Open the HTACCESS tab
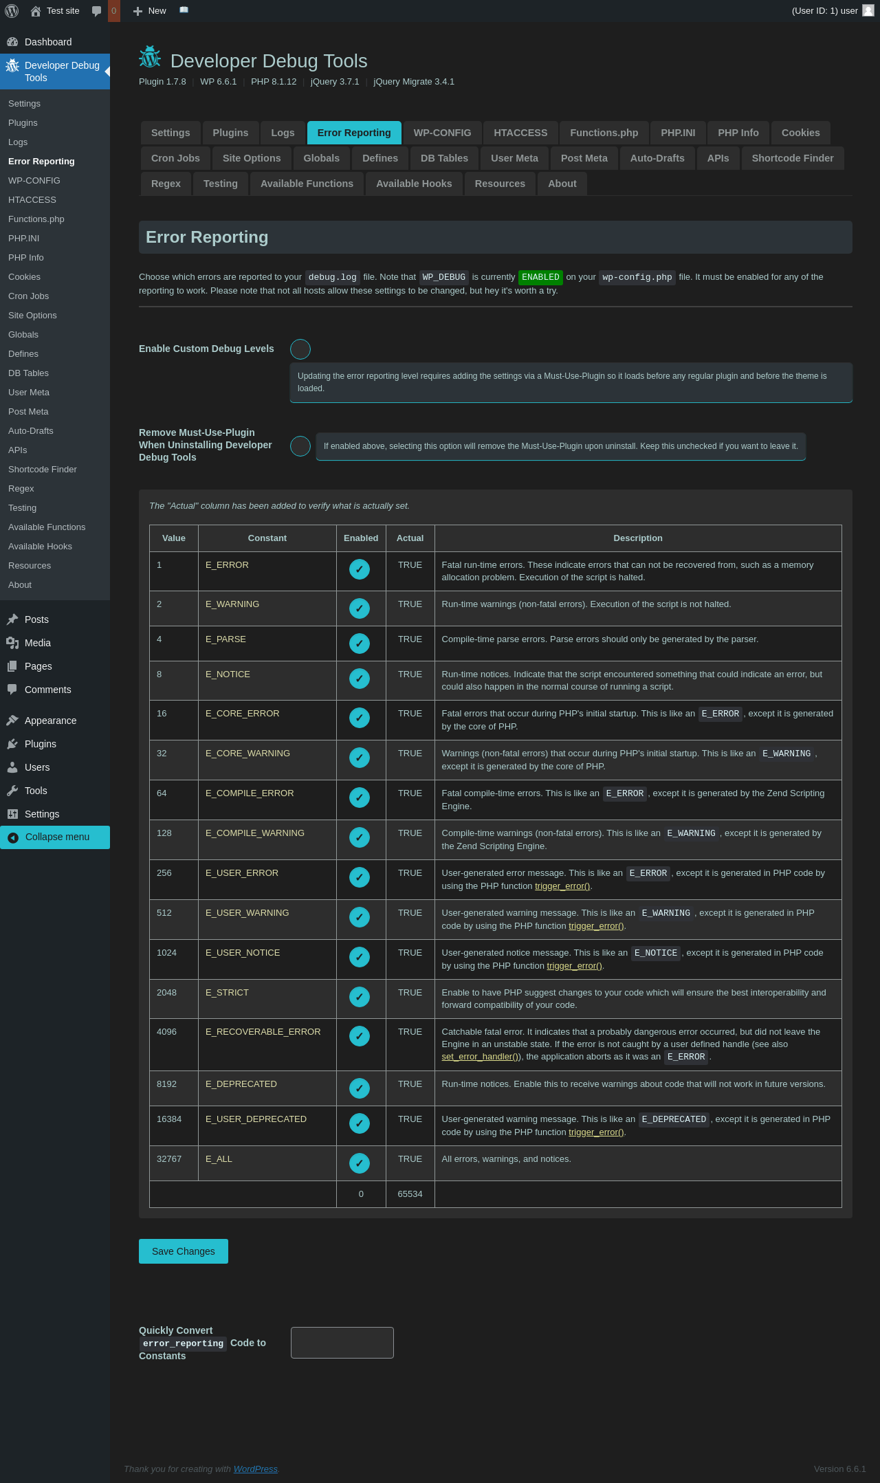 coord(520,133)
